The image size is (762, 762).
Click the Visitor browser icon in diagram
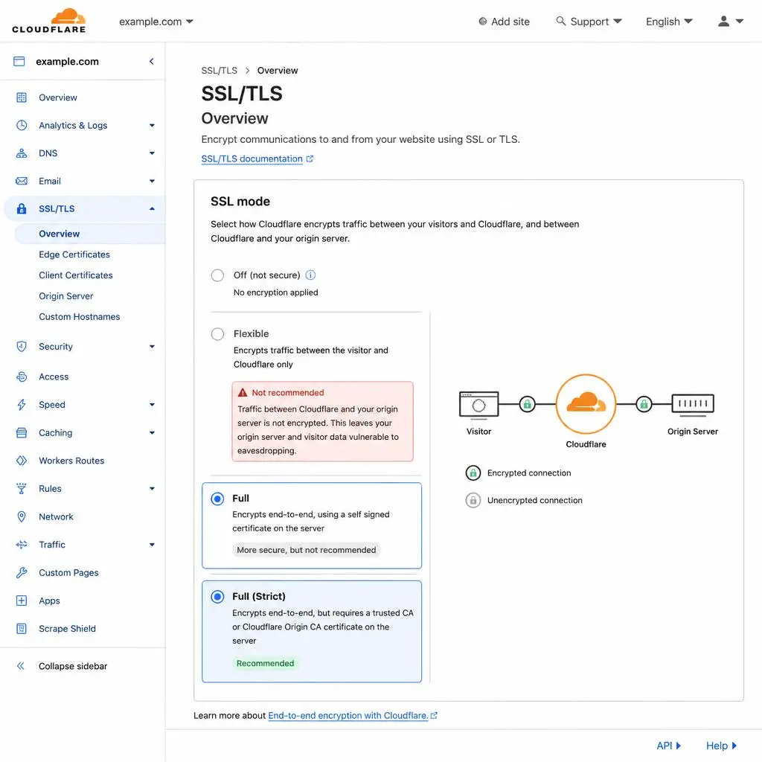[478, 404]
